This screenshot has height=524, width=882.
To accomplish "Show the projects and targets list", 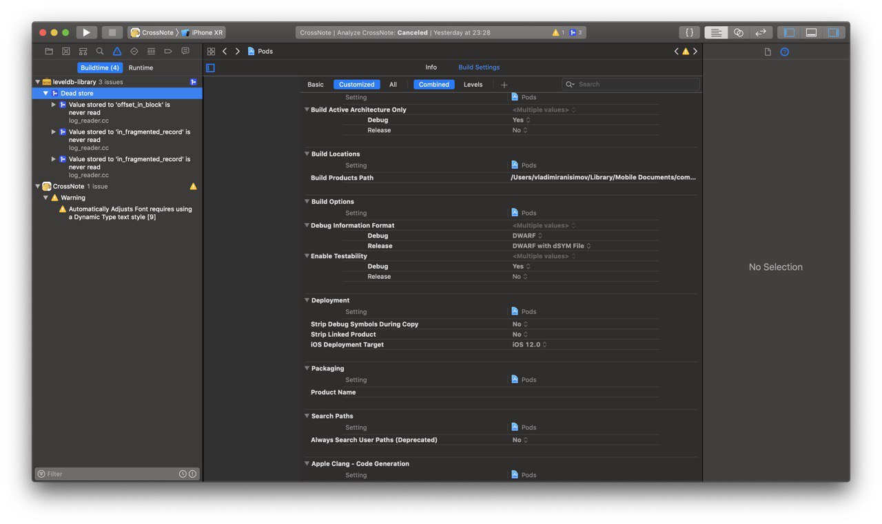I will point(211,67).
